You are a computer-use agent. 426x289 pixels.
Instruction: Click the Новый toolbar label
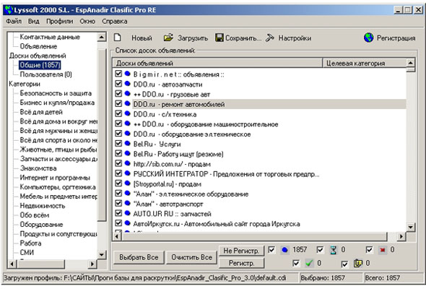pyautogui.click(x=142, y=38)
